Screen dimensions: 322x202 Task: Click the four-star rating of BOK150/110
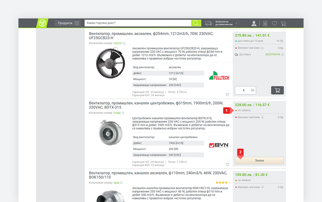click(222, 182)
